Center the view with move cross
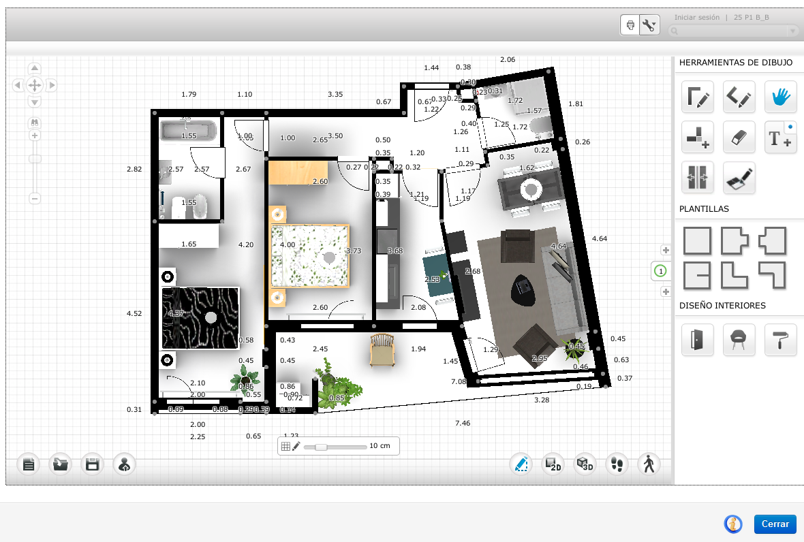The height and width of the screenshot is (542, 804). 34,85
